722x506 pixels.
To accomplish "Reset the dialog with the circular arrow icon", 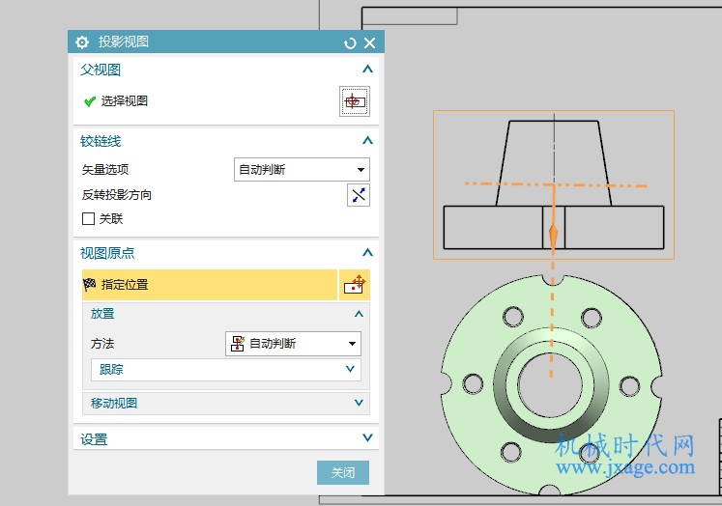I will [x=350, y=43].
